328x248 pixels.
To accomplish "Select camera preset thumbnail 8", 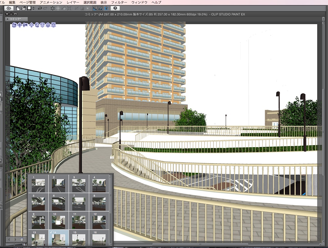I will 99,202.
